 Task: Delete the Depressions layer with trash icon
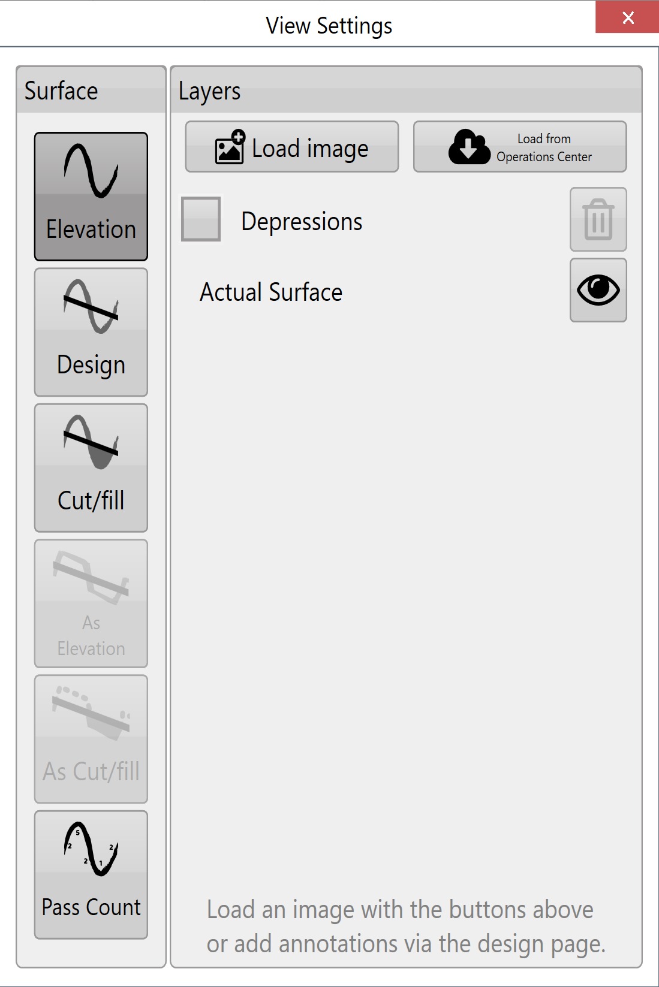coord(598,219)
